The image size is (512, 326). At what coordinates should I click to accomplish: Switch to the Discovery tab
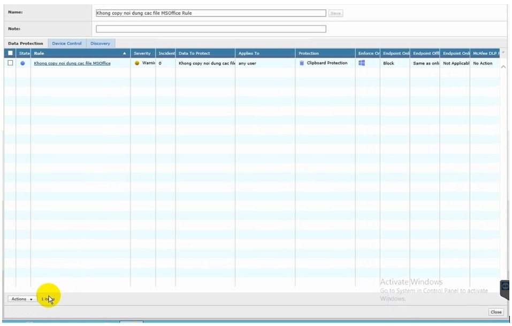pyautogui.click(x=100, y=43)
